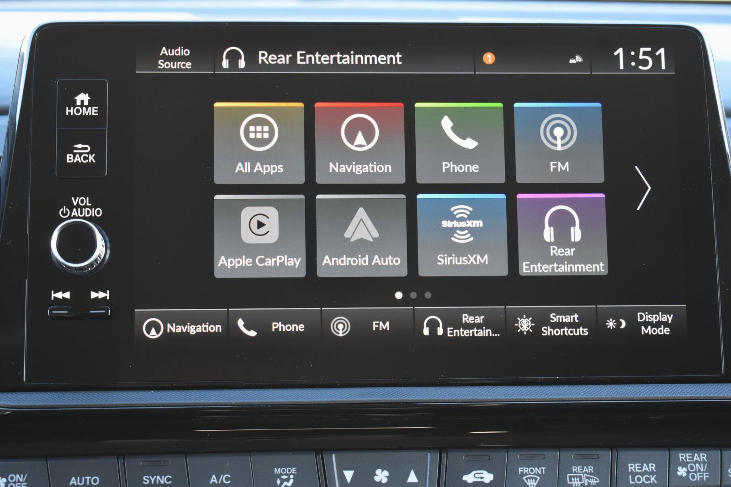This screenshot has height=487, width=731.
Task: Select the FM radio tile
Action: point(559,143)
